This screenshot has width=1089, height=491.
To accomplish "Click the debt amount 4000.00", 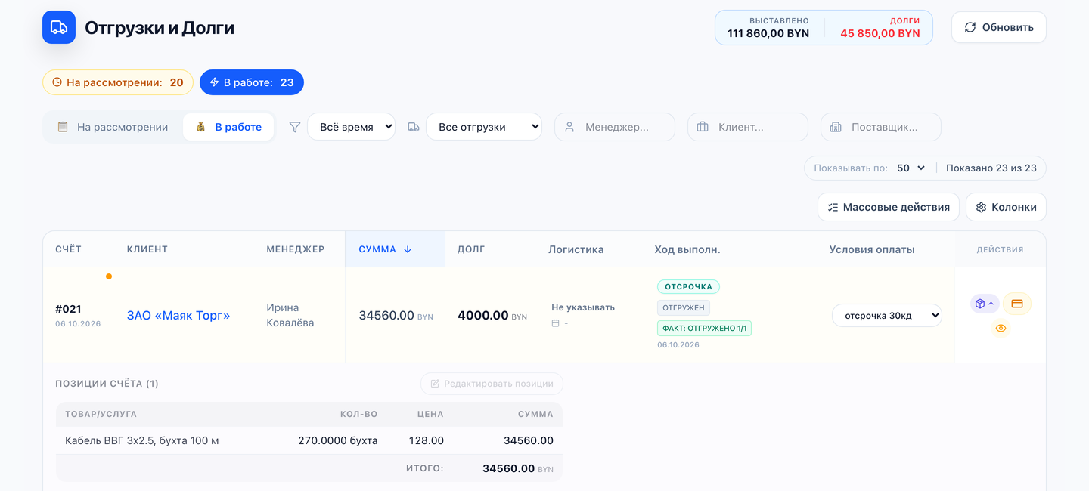I will tap(482, 316).
